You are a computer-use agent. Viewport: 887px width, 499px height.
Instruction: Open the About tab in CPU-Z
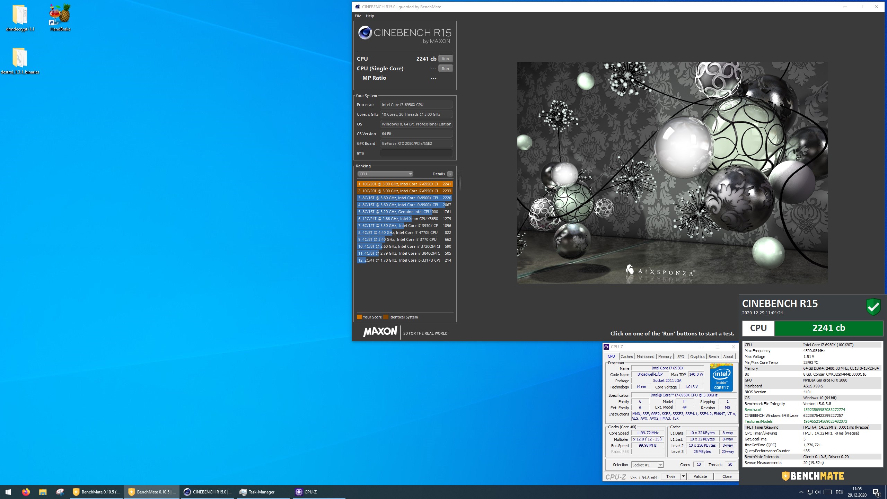tap(728, 357)
